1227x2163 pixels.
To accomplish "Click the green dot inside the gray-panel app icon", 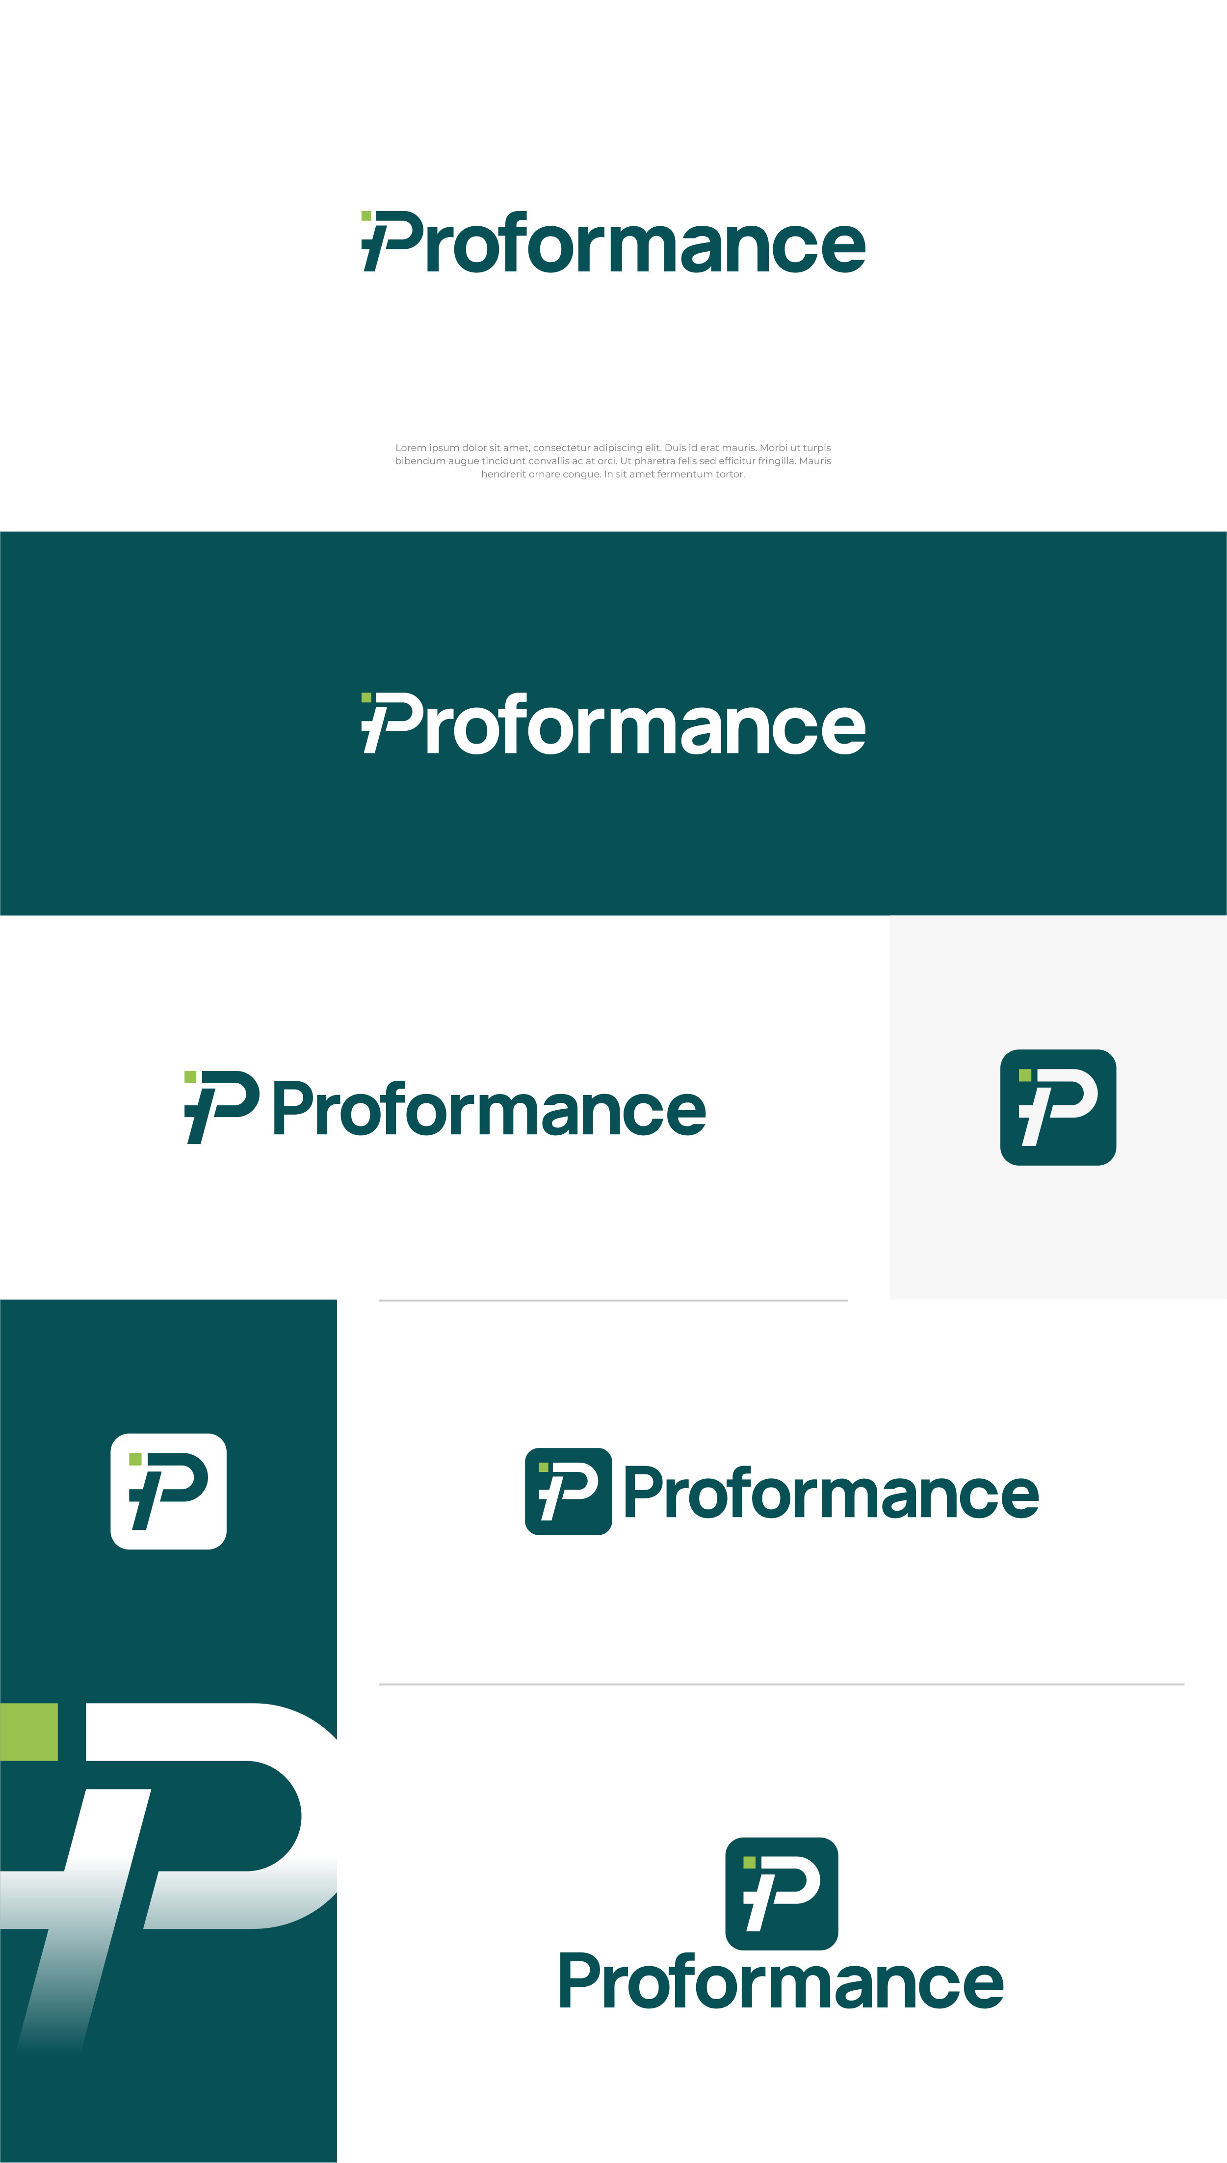I will [x=1025, y=1075].
